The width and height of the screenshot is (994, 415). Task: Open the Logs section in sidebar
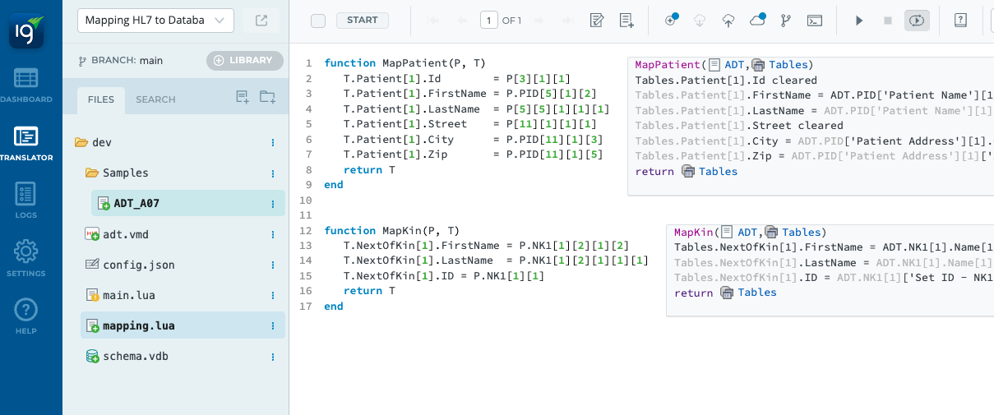[25, 201]
